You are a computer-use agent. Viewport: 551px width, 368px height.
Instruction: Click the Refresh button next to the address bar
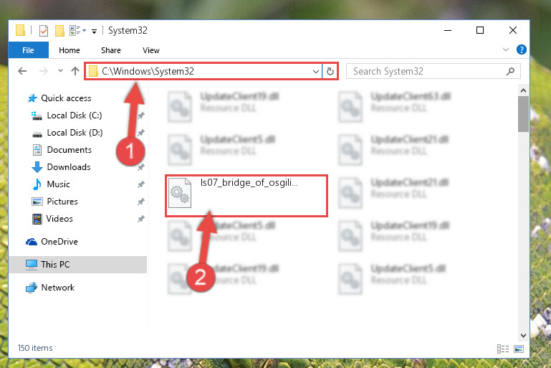(330, 72)
